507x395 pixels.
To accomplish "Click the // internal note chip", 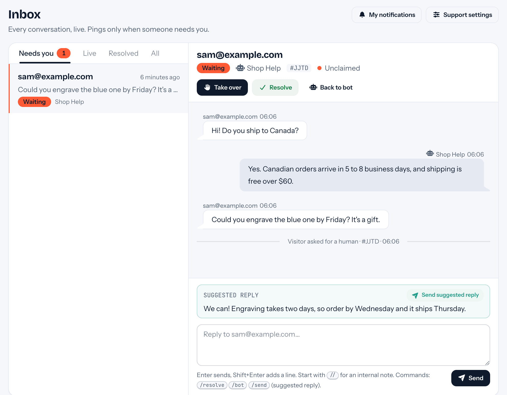I will coord(332,375).
